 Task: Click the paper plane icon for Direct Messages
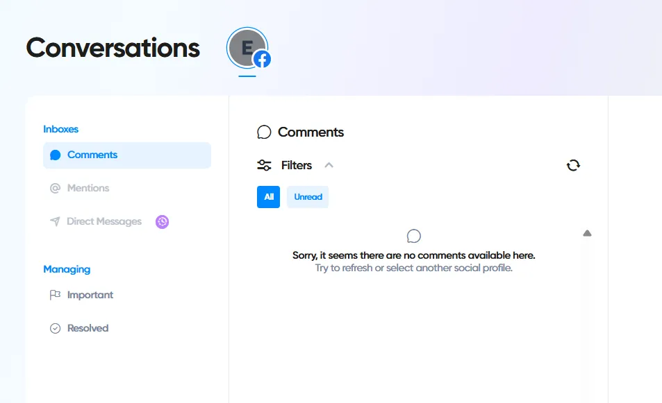click(x=56, y=222)
